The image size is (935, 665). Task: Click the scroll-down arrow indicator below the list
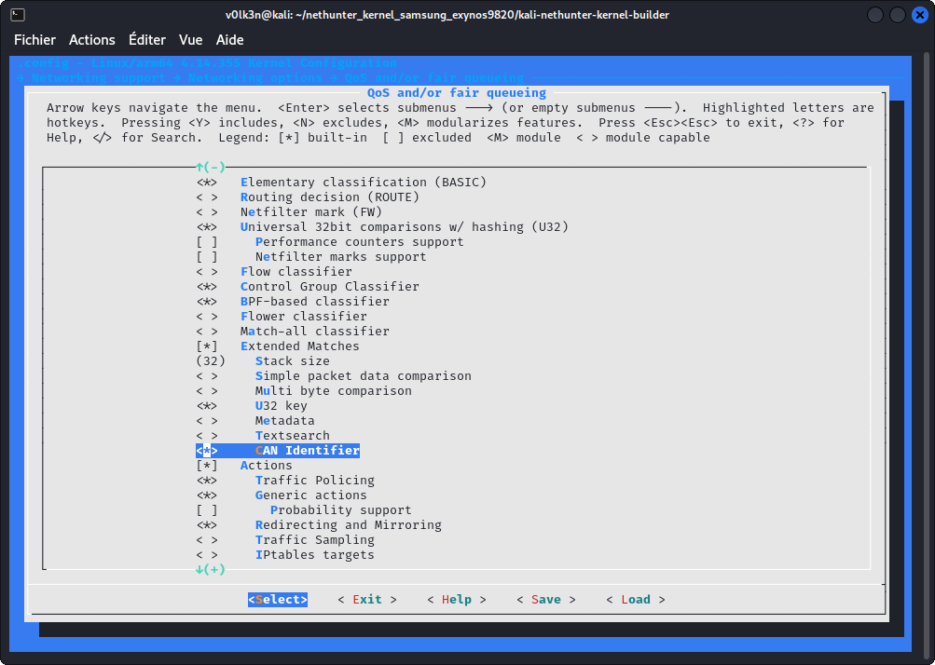point(210,569)
